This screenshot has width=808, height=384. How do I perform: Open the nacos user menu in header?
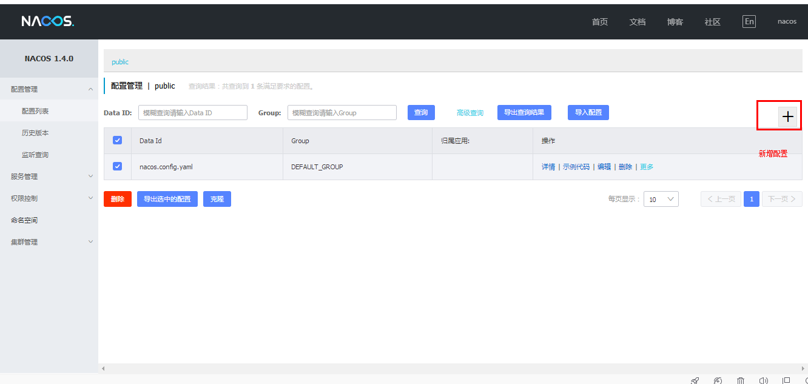point(787,21)
